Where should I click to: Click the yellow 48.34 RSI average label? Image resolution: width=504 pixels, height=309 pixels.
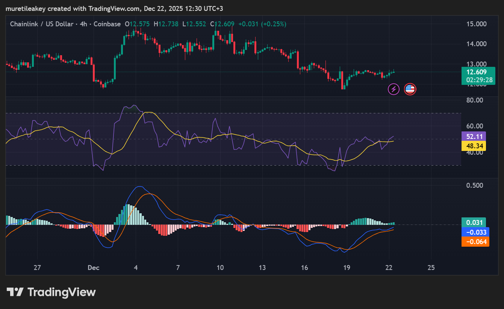474,146
